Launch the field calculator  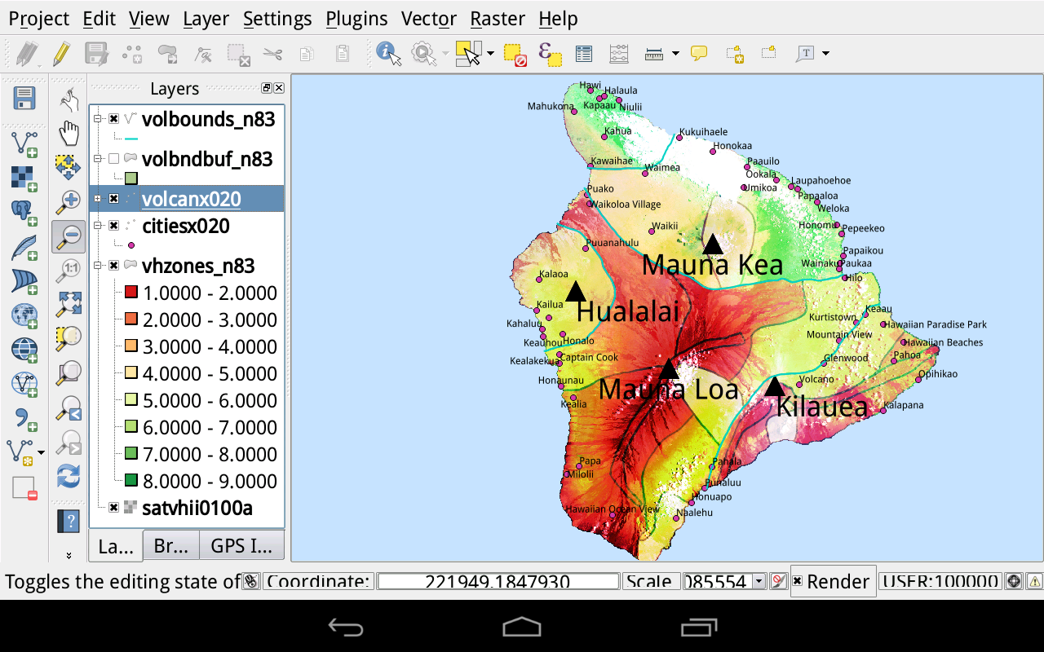tap(617, 53)
